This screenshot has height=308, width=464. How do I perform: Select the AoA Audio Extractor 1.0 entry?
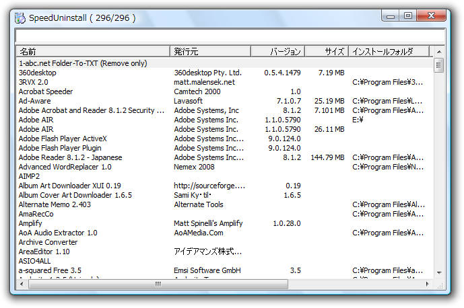coord(58,233)
